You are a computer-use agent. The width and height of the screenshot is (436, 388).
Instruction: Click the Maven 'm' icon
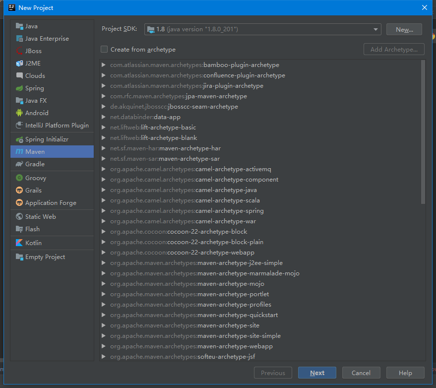click(x=19, y=152)
